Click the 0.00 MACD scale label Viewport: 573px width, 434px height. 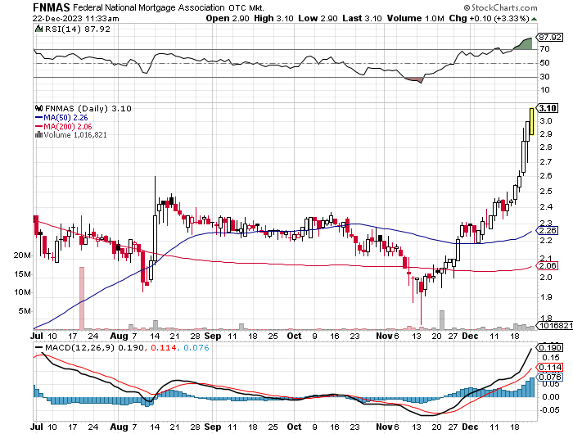coord(551,396)
